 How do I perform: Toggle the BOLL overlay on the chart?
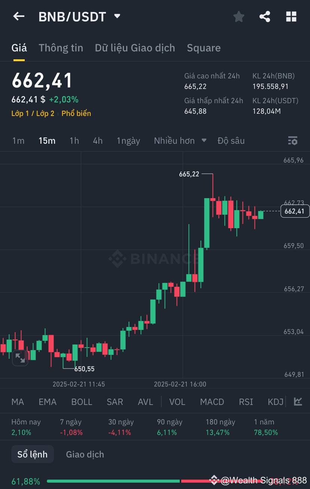(x=82, y=401)
